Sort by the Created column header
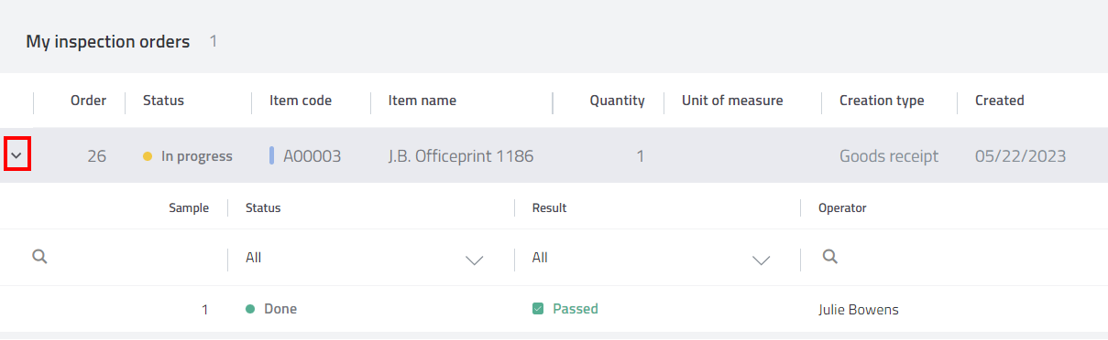The image size is (1108, 340). [x=1000, y=101]
